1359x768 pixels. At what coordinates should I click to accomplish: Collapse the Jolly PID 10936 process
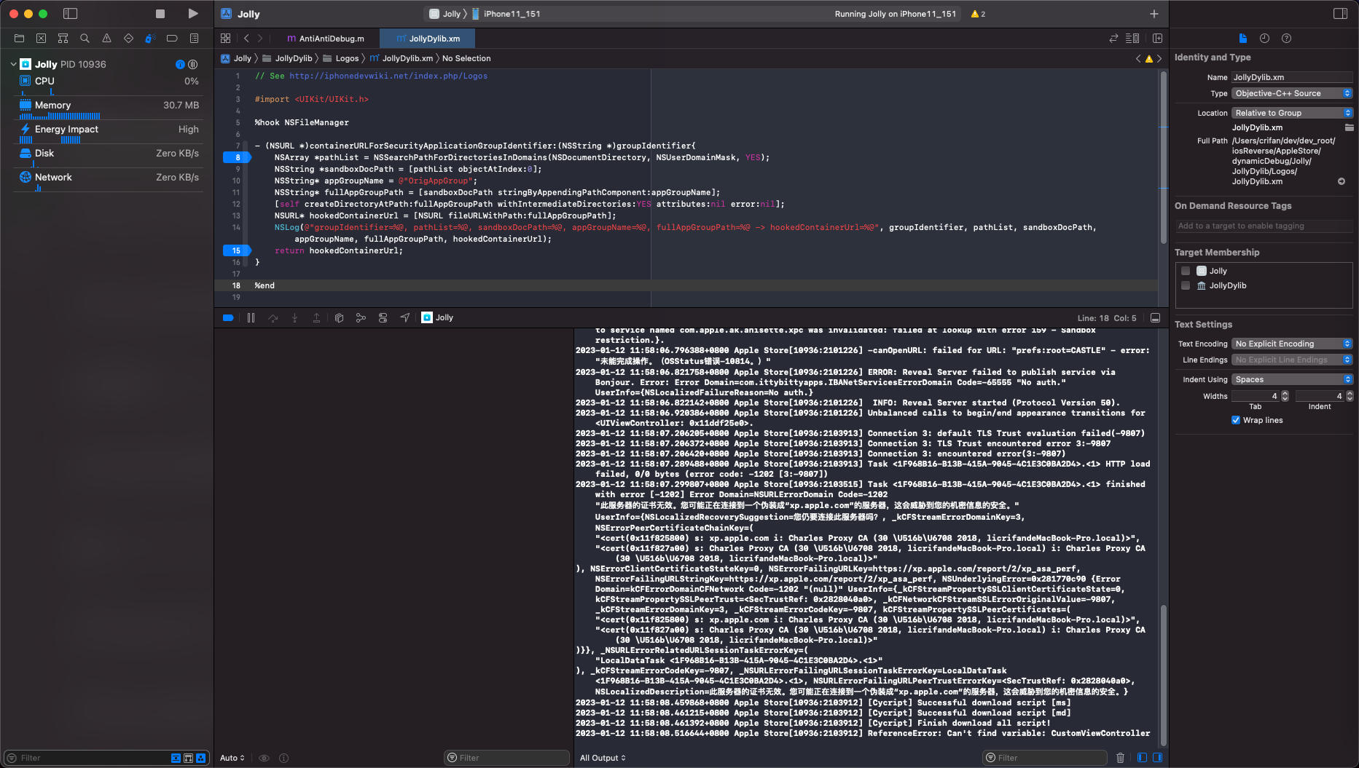[x=13, y=64]
